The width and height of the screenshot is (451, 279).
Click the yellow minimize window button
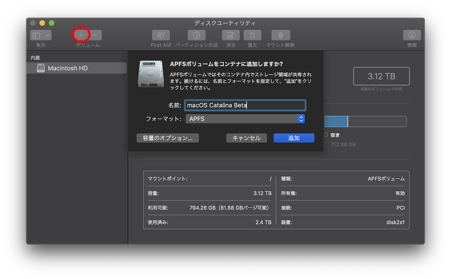(42, 23)
